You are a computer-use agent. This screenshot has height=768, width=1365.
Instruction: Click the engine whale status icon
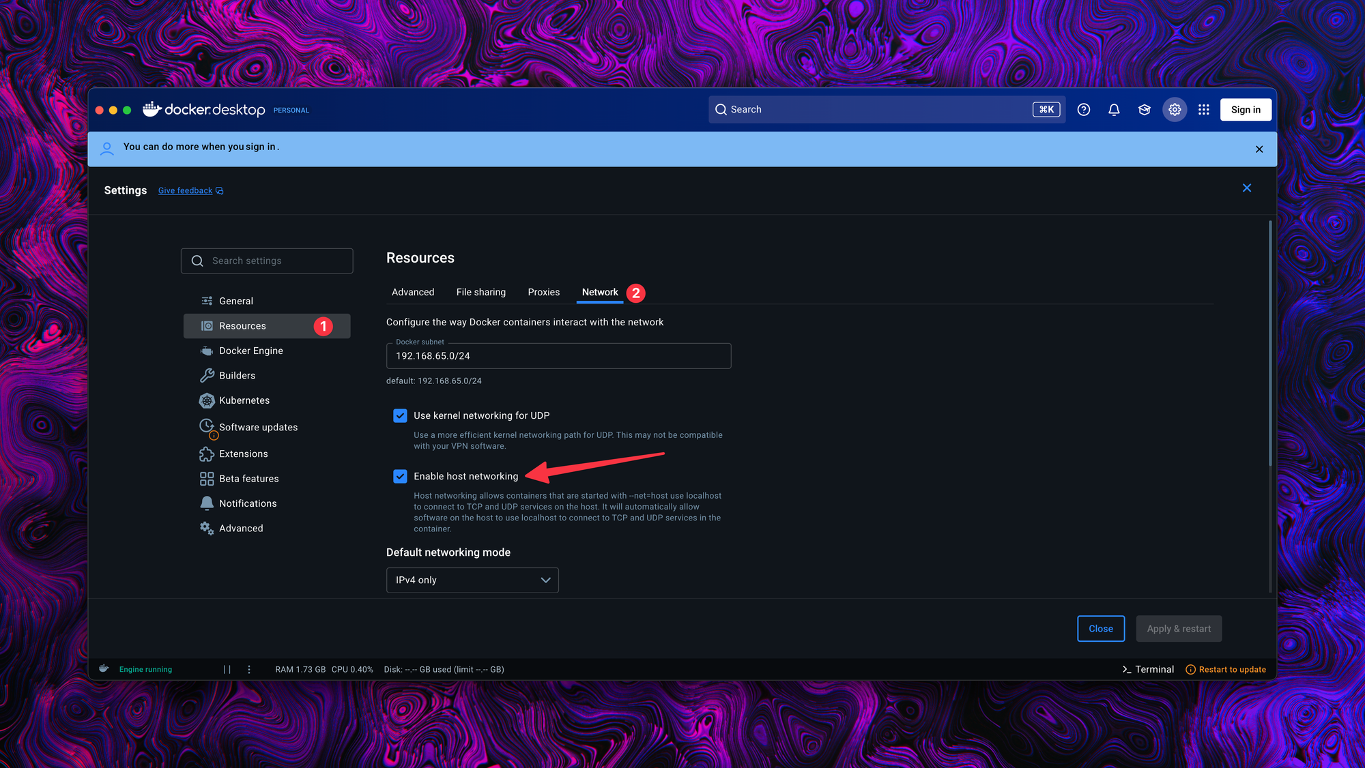[104, 669]
